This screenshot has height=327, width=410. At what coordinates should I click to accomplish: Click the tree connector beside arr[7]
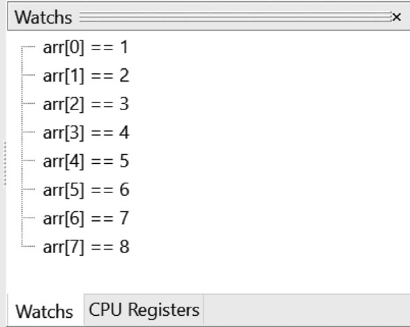[28, 246]
